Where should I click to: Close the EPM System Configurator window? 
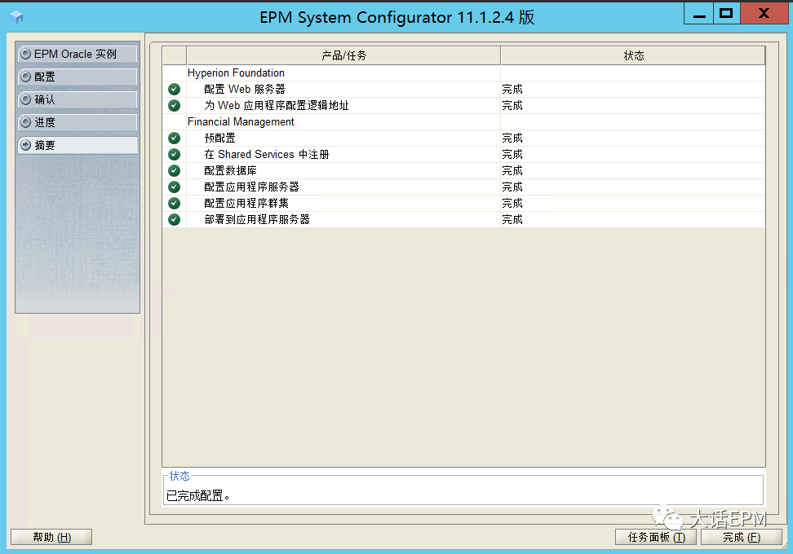point(764,14)
